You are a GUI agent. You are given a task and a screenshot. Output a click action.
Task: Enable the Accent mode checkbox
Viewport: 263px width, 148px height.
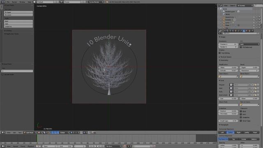tap(2, 74)
